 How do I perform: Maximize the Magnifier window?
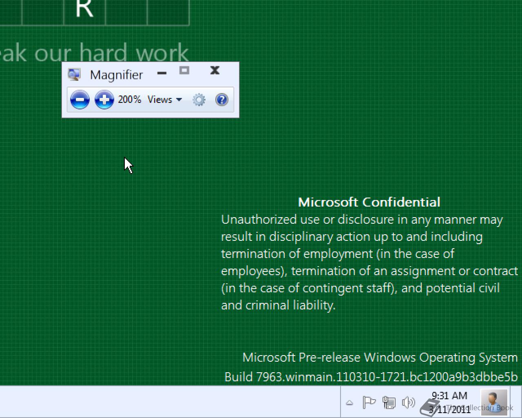click(x=184, y=71)
